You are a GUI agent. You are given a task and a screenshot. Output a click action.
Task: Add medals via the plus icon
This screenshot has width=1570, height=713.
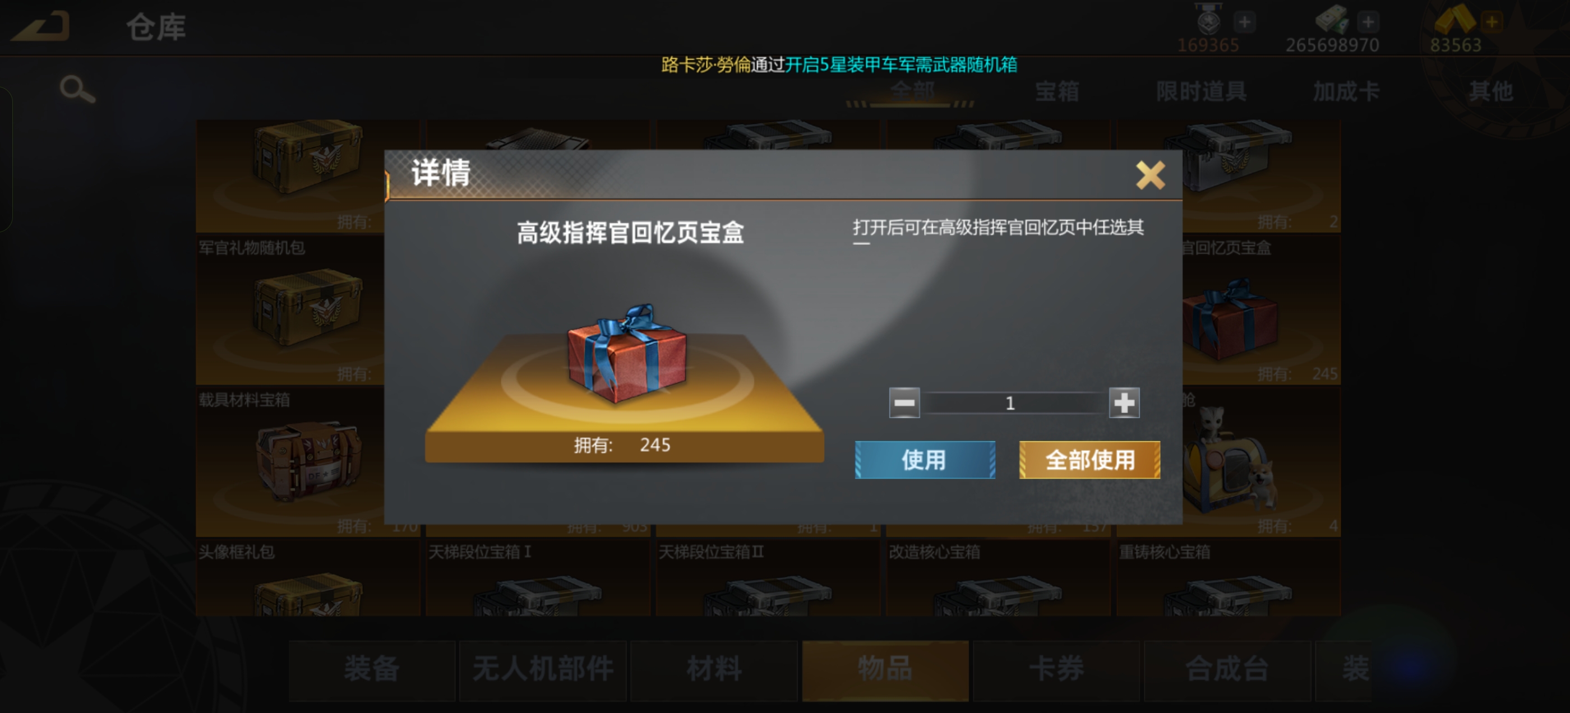(x=1245, y=22)
